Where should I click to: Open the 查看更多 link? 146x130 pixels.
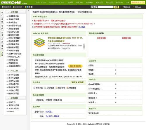tap(58, 100)
